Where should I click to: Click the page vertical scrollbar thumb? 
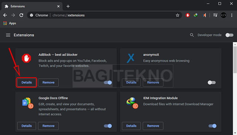(x=235, y=60)
